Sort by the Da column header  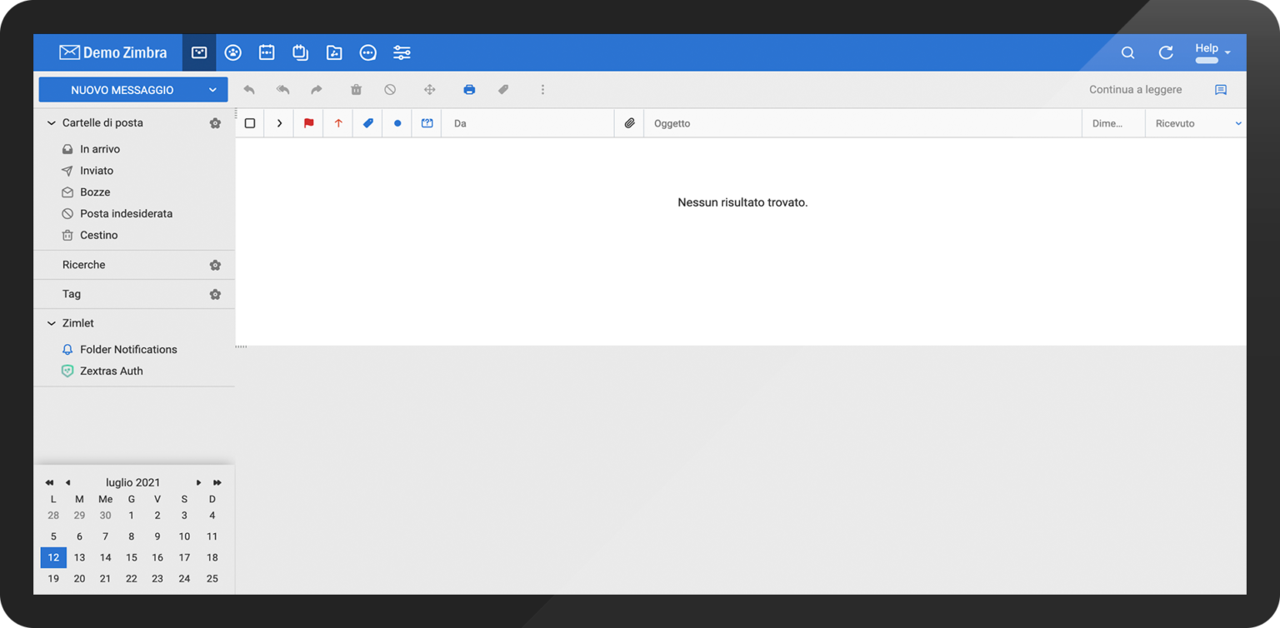(528, 123)
